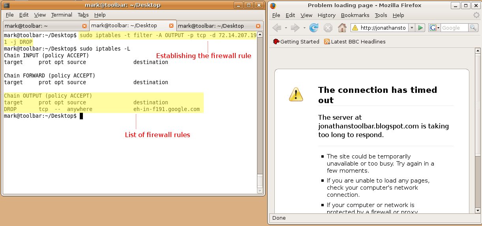Click 'The connection has timed out' heading
This screenshot has width=482, height=226.
click(x=377, y=95)
